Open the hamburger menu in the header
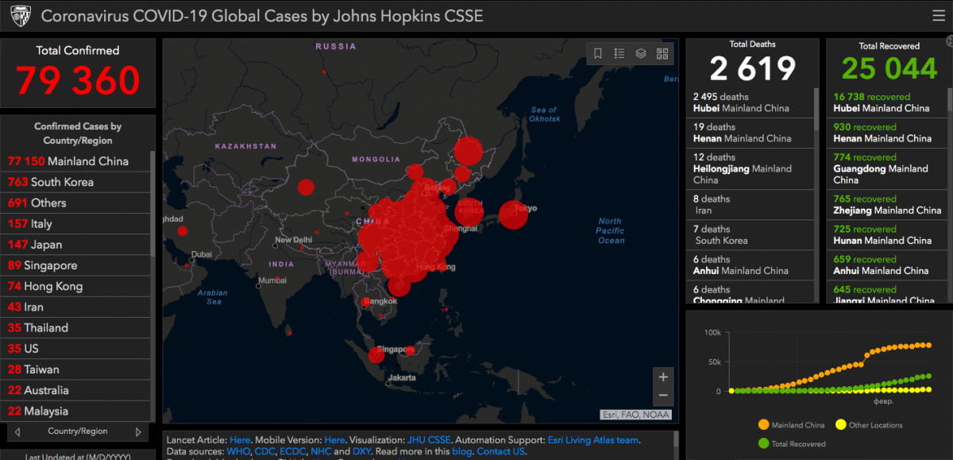 pos(938,16)
